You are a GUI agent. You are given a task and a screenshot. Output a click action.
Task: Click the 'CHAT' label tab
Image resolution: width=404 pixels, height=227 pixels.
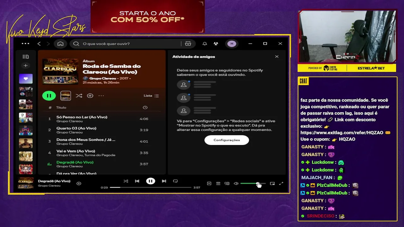(x=303, y=81)
